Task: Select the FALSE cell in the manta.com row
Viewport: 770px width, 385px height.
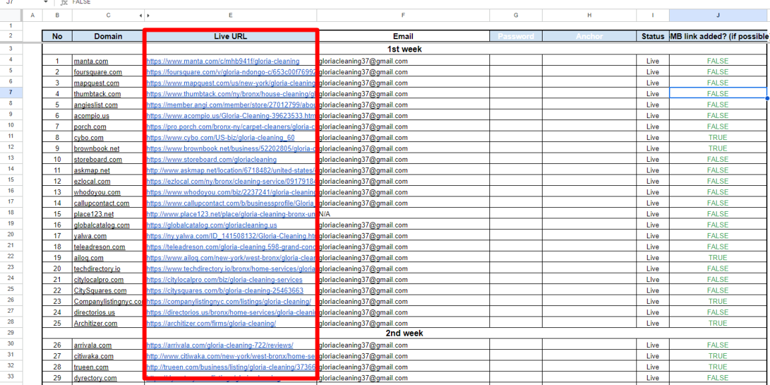Action: [x=718, y=61]
